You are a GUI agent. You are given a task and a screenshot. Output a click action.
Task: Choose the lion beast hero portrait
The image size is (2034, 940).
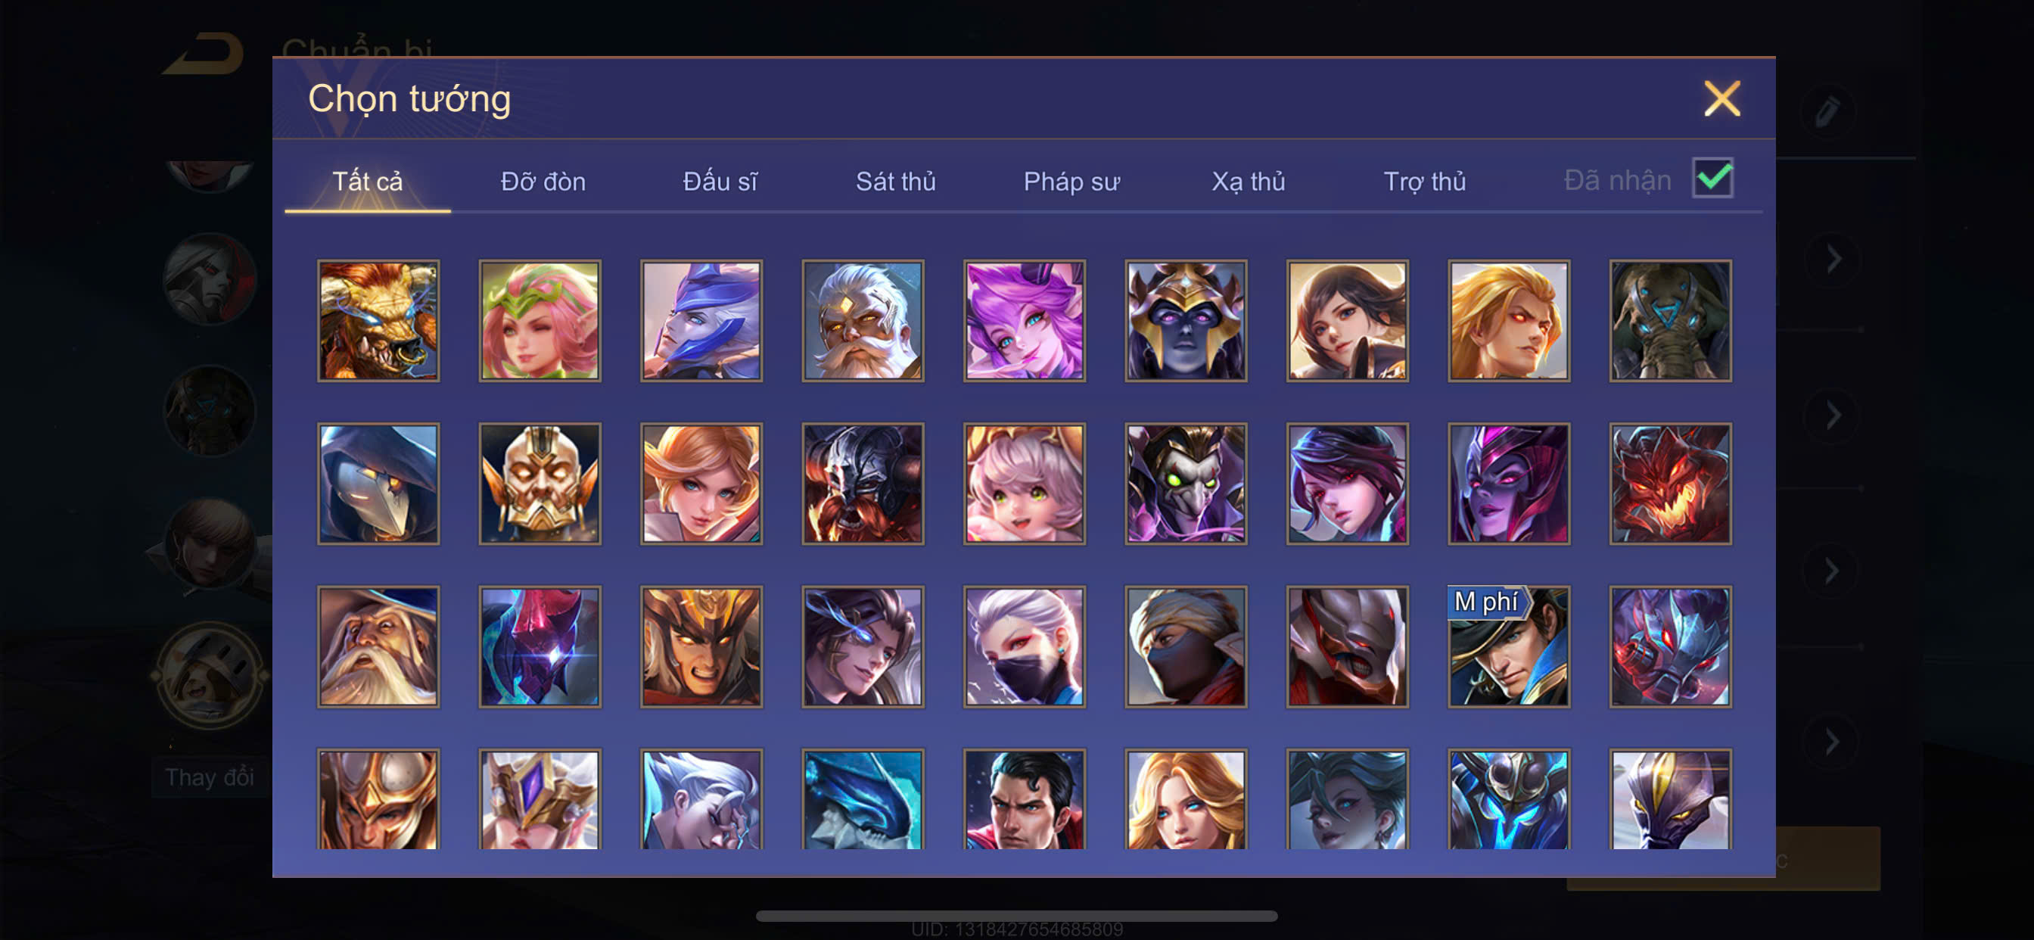point(378,321)
